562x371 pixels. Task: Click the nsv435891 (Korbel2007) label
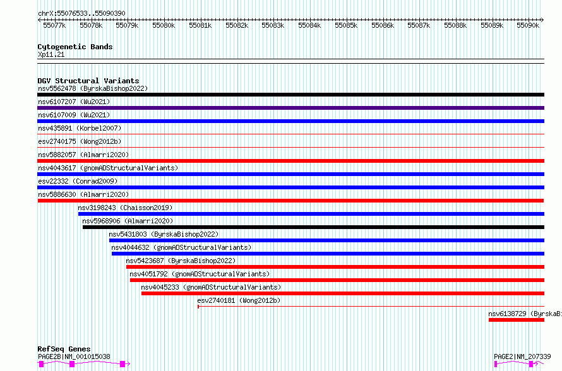tap(80, 128)
